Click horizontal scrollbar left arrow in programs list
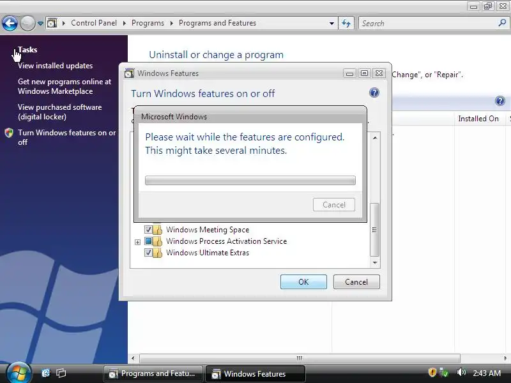This screenshot has width=511, height=383. [x=133, y=358]
